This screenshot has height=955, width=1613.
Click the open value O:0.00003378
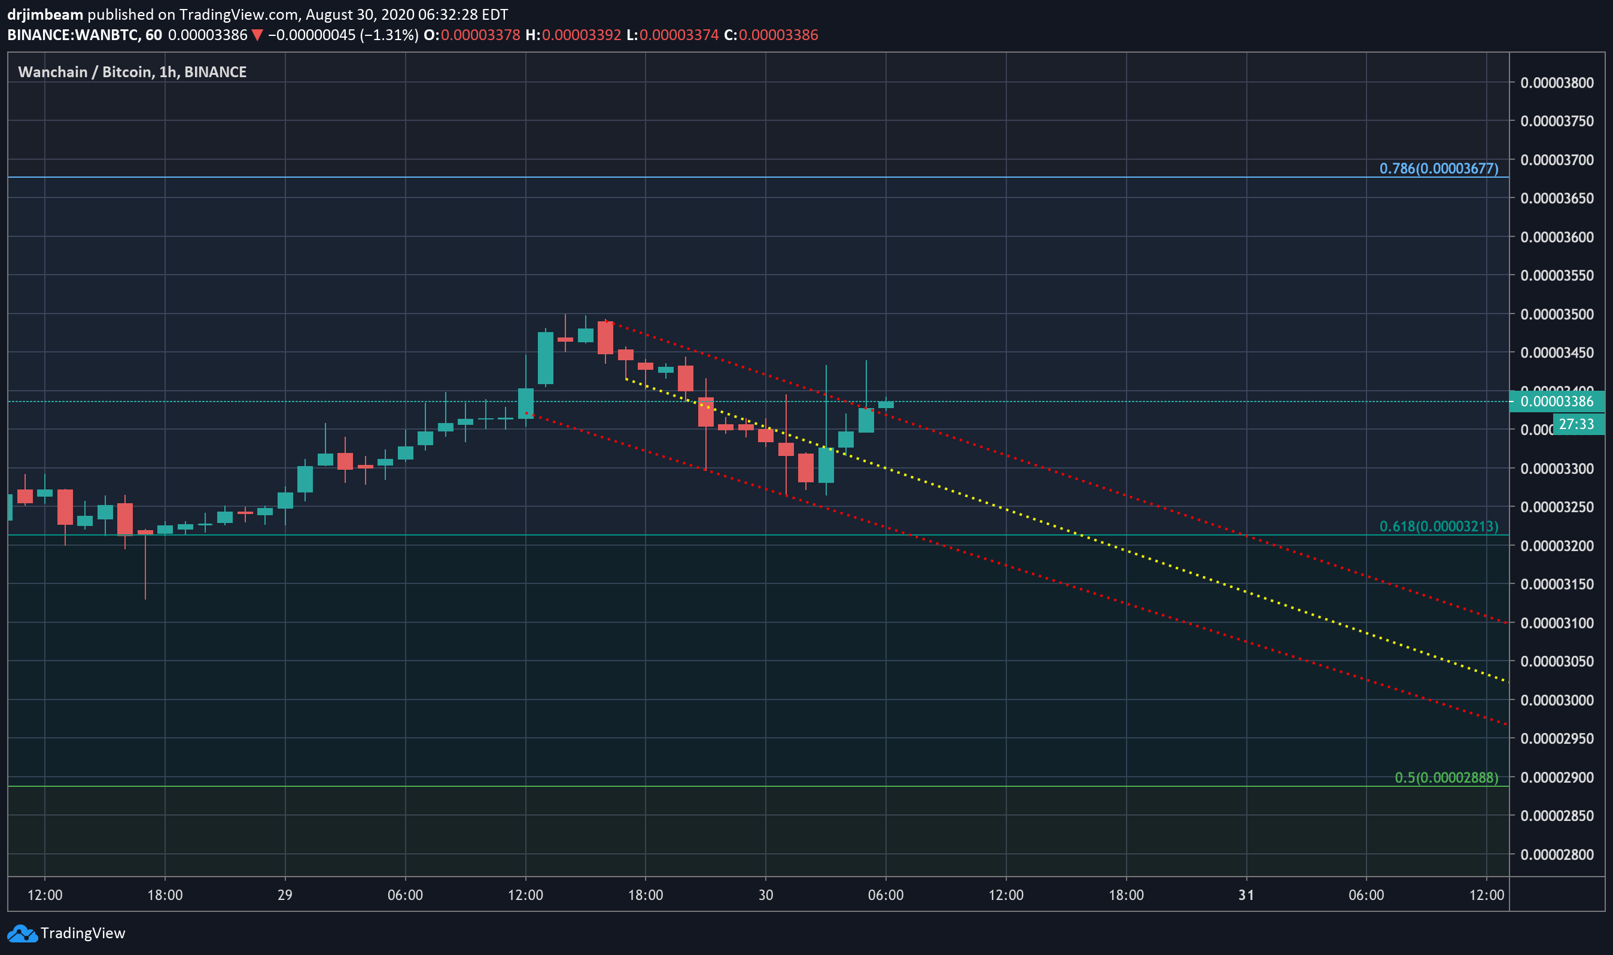471,35
